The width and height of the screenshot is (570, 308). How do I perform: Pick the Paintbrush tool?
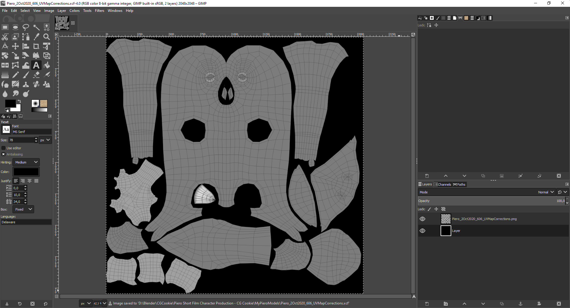pyautogui.click(x=26, y=75)
